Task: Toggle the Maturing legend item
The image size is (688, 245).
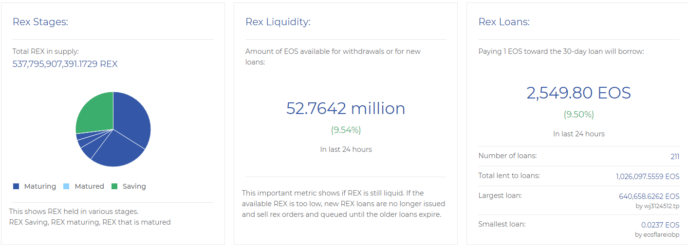Action: (35, 186)
